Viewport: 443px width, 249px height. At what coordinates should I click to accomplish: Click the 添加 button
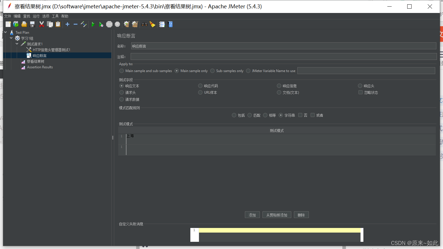point(252,215)
